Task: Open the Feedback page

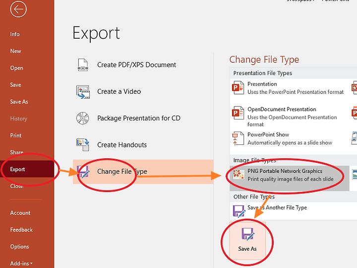Action: click(x=21, y=230)
